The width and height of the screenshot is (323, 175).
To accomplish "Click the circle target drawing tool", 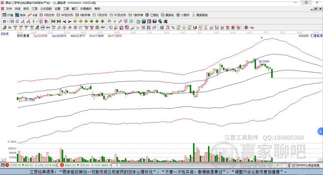I will pyautogui.click(x=64, y=28).
